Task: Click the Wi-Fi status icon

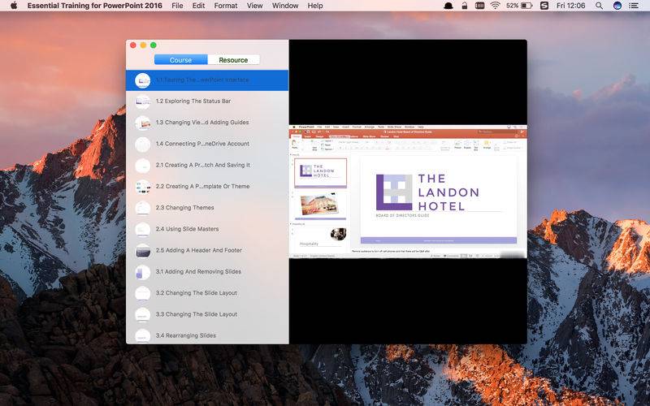Action: 495,6
